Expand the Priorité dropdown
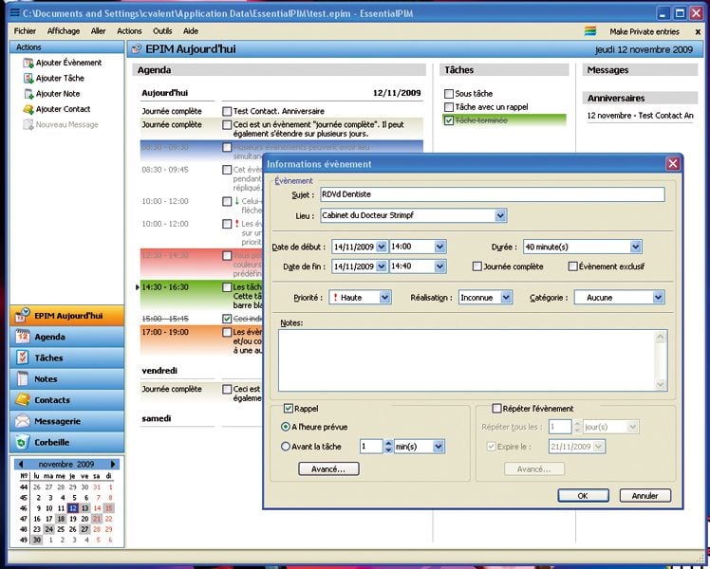This screenshot has height=569, width=710. pos(384,298)
